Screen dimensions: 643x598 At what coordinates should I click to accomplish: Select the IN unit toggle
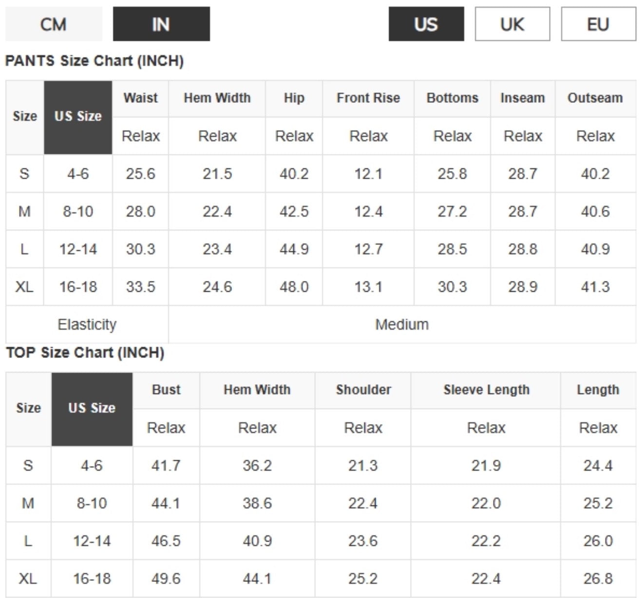[161, 24]
